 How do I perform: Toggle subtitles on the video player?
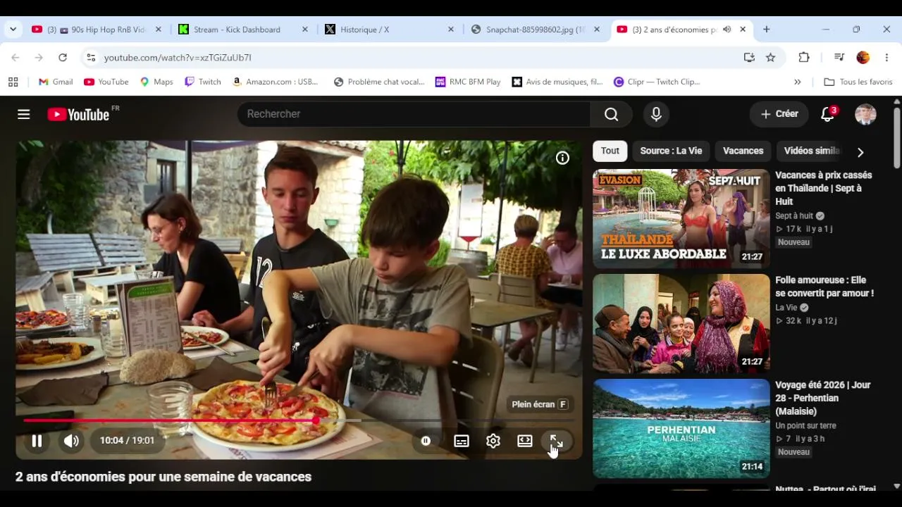click(x=462, y=441)
